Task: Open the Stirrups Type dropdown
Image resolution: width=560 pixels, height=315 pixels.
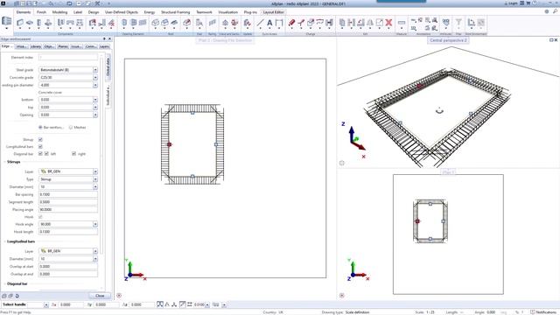Action: click(95, 179)
